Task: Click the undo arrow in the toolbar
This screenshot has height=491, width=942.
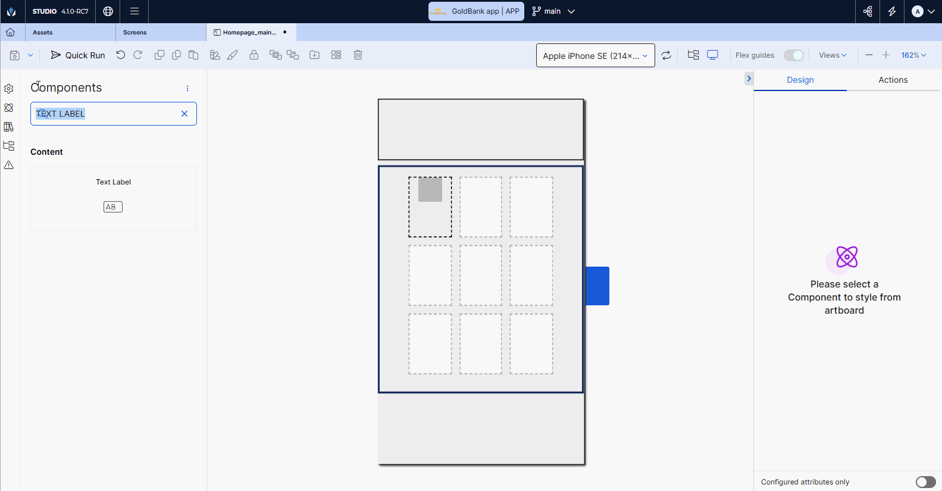Action: pos(121,55)
